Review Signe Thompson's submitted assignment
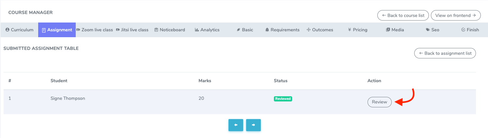 379,102
